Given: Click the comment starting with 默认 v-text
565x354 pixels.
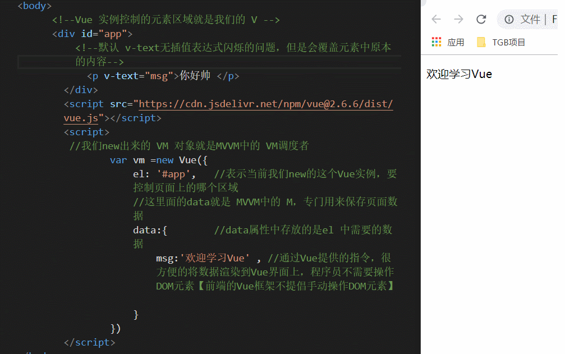Looking at the screenshot, I should (233, 54).
